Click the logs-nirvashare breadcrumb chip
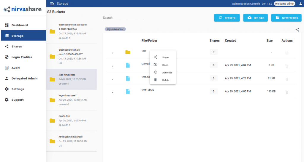 point(115,29)
